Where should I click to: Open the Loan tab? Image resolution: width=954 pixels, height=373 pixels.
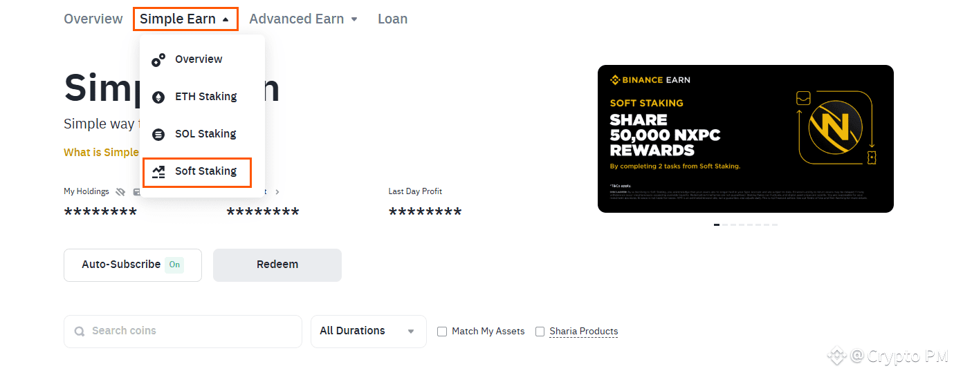click(392, 19)
